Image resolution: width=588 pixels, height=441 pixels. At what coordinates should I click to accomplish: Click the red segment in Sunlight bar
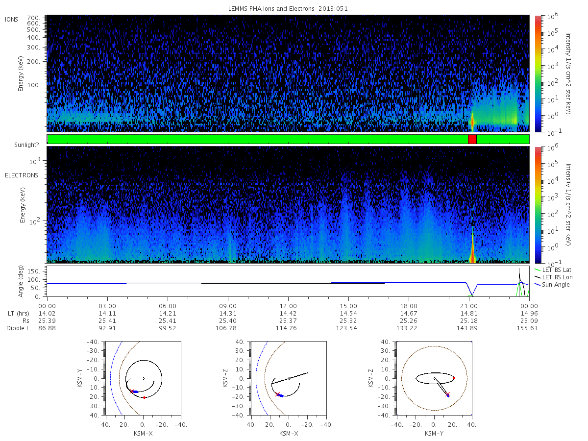[x=472, y=139]
